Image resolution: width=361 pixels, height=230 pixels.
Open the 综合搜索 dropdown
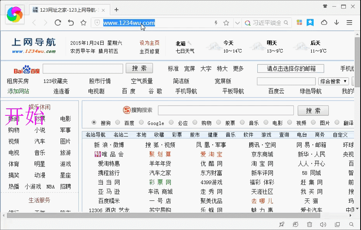point(333,81)
